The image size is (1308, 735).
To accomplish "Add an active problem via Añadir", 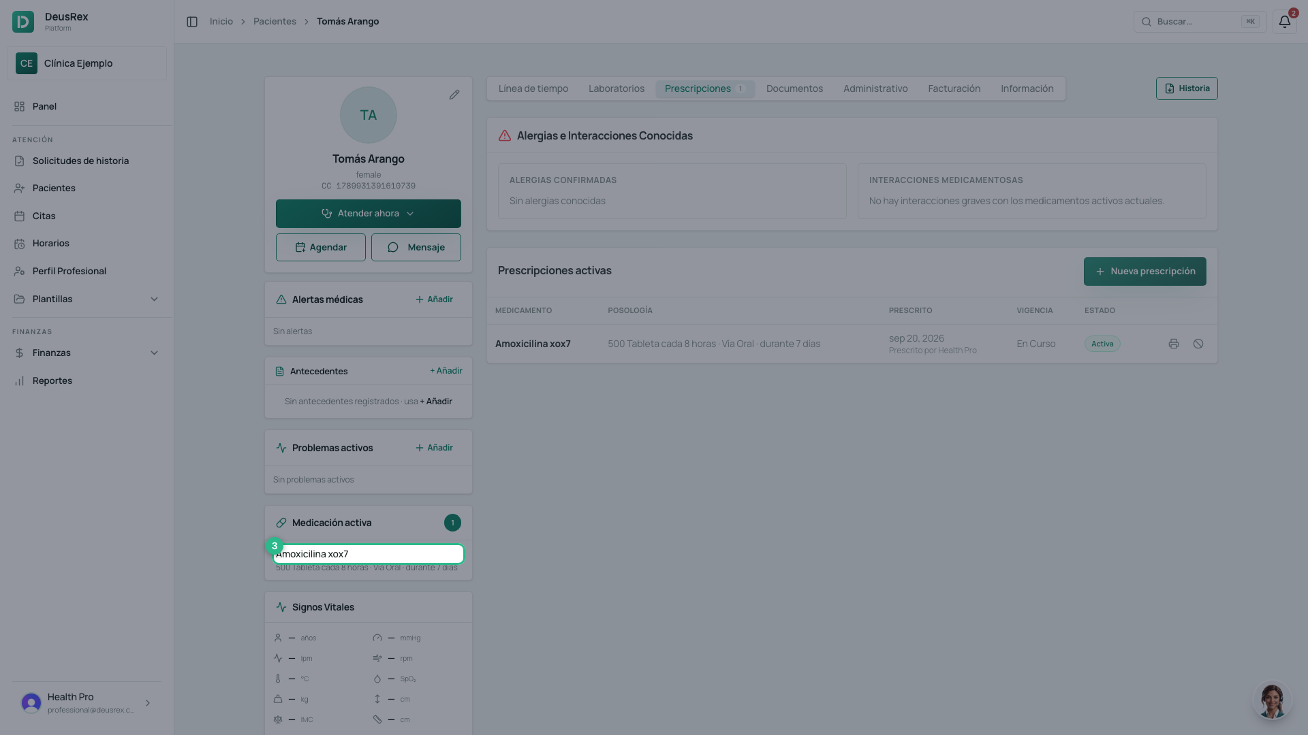I will (x=434, y=448).
